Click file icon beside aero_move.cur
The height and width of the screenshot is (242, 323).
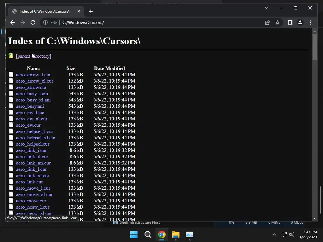[11, 200]
